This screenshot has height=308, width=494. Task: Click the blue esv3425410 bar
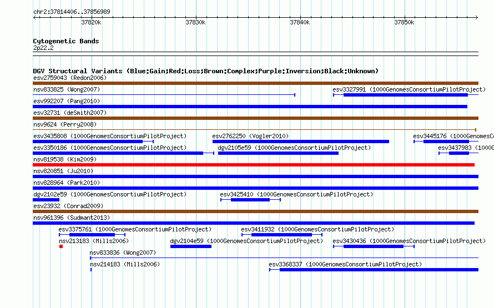250,200
